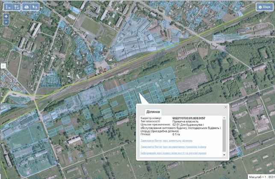Open the Шари layers panel
The image size is (275, 179).
tap(264, 7)
